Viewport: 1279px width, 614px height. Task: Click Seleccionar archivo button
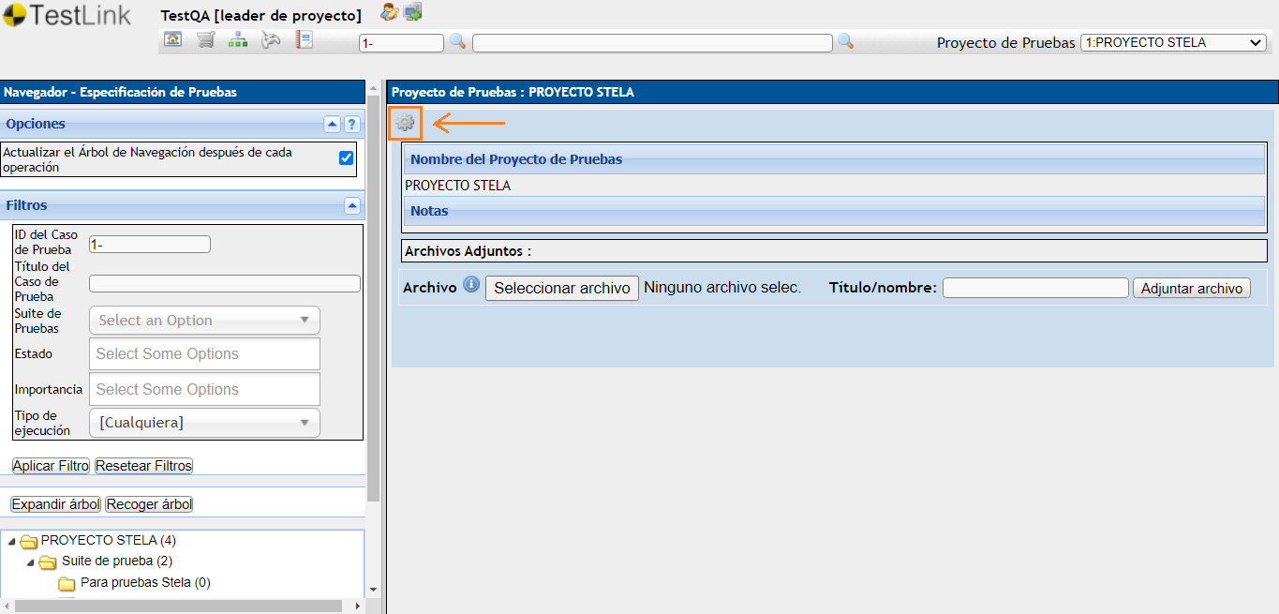[x=562, y=288]
